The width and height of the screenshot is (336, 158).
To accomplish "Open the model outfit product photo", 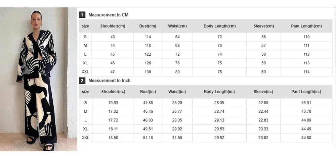I will [x=39, y=79].
